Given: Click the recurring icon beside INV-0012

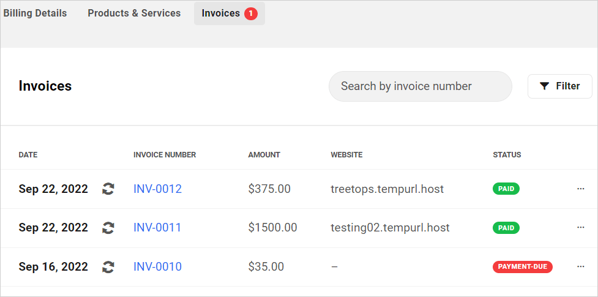Looking at the screenshot, I should point(108,189).
